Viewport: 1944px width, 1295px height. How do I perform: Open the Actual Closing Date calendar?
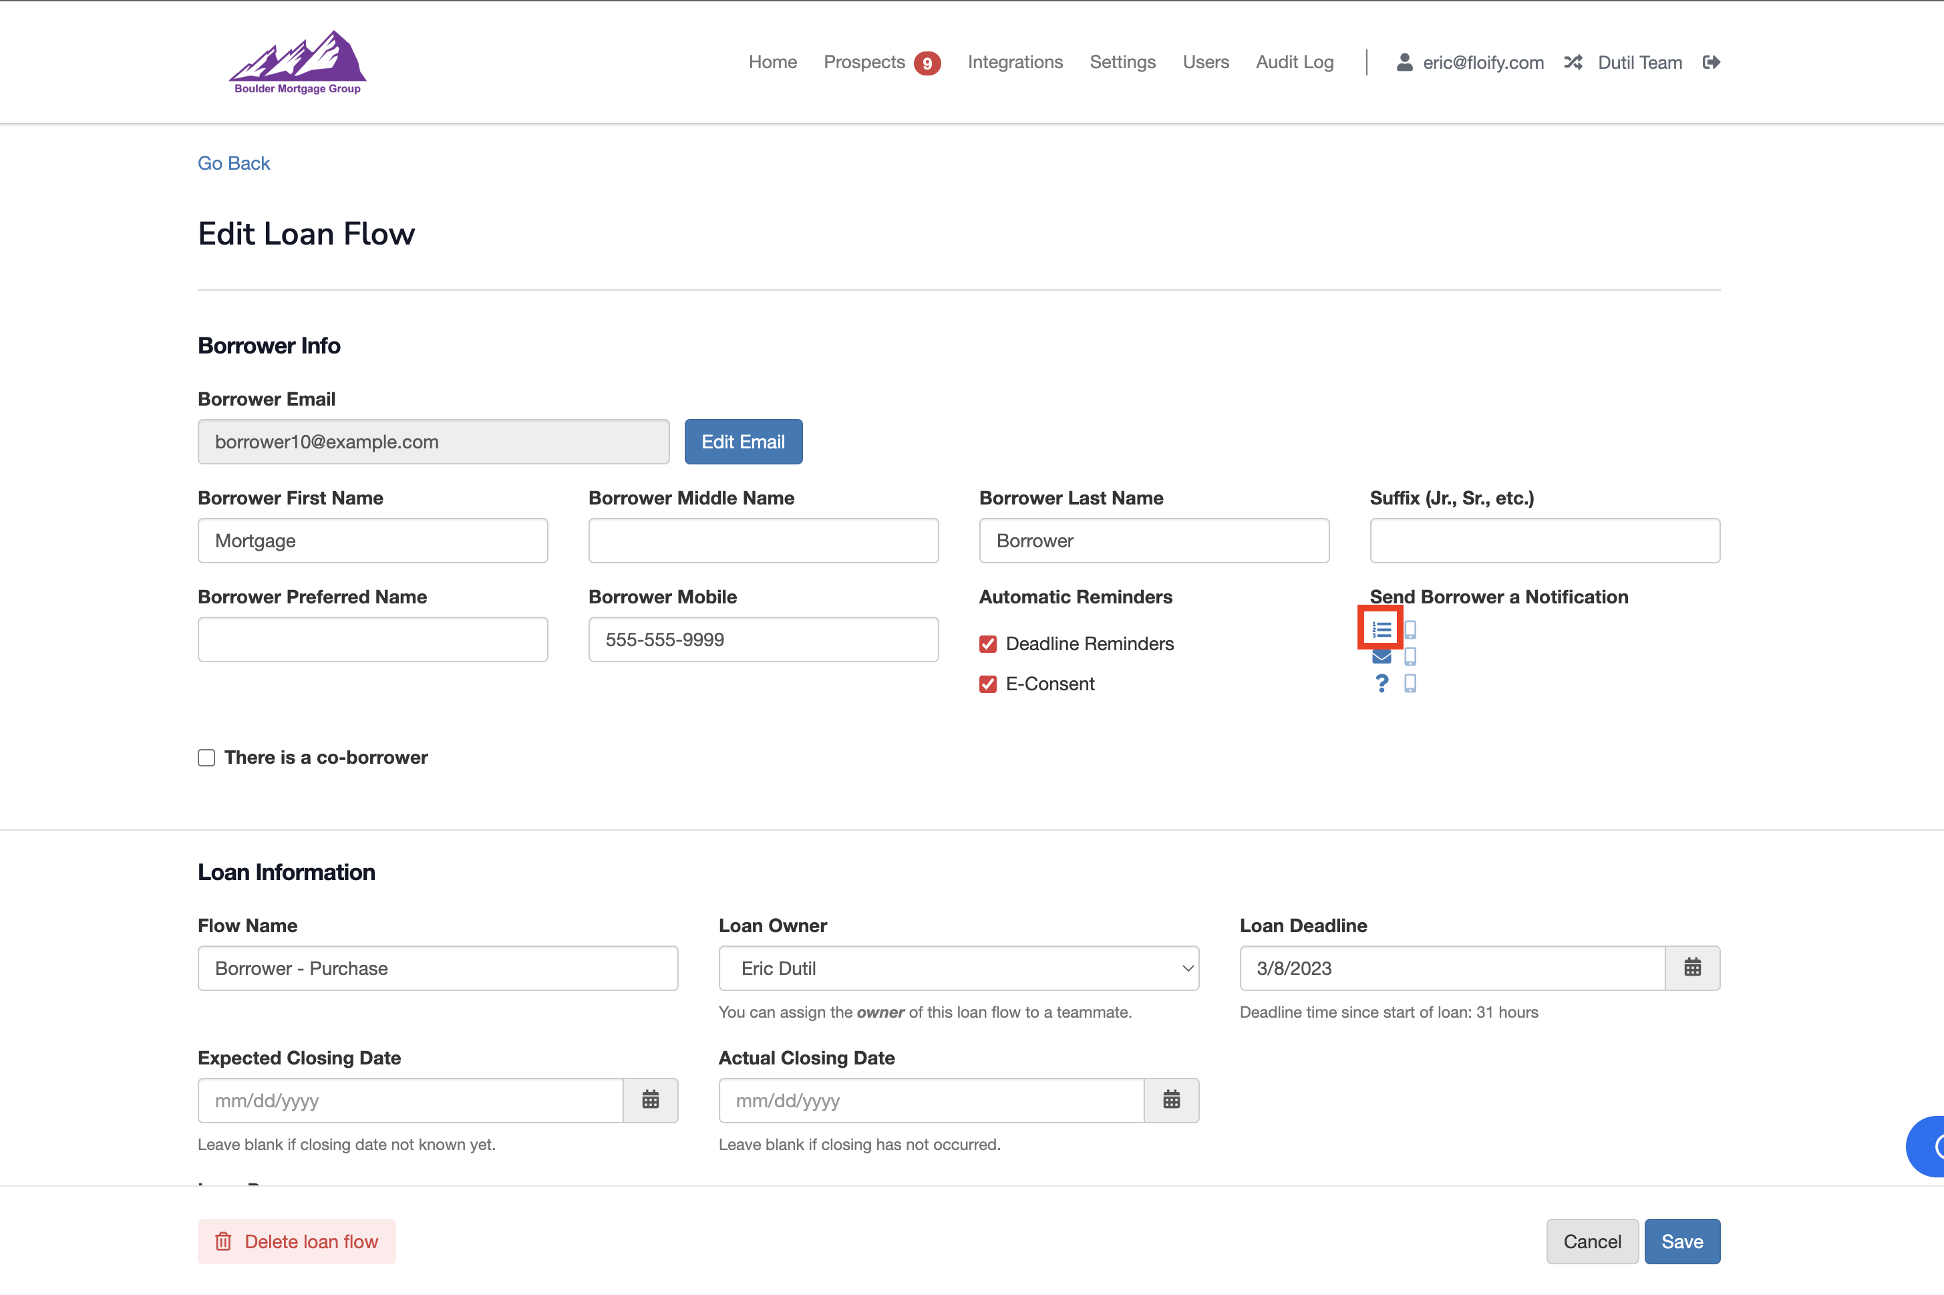(x=1170, y=1100)
